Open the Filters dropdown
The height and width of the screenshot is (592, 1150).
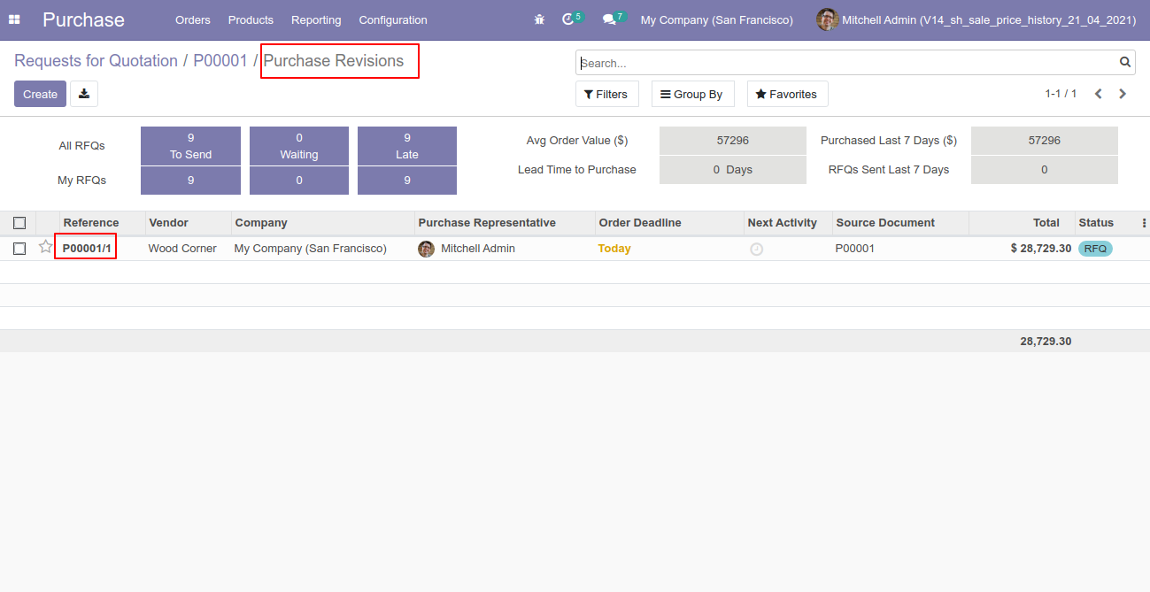tap(607, 94)
